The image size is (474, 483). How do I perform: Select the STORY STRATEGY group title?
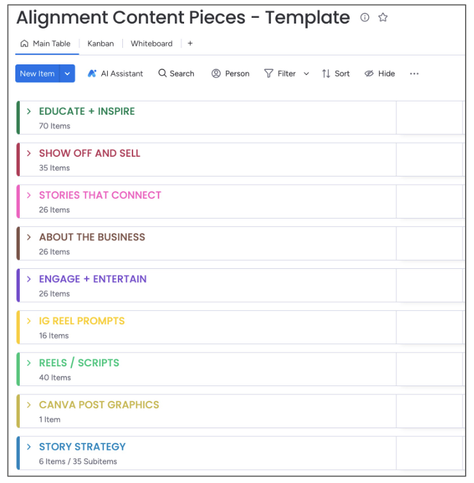coord(82,447)
